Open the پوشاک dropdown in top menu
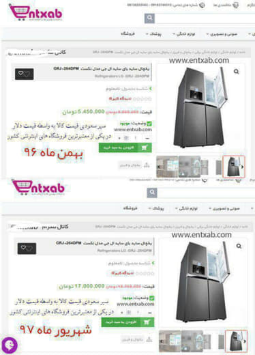Screen dimensions: 255x355 pos(153,34)
